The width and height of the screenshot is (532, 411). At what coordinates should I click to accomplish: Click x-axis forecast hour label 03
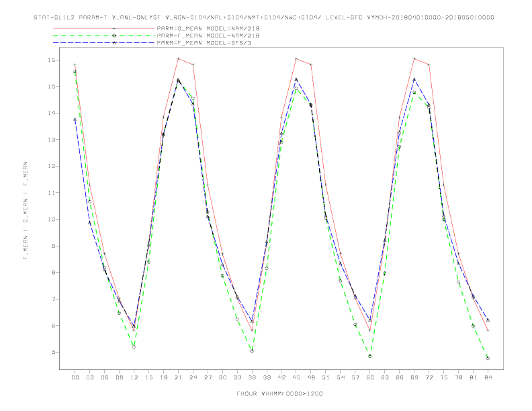point(90,377)
